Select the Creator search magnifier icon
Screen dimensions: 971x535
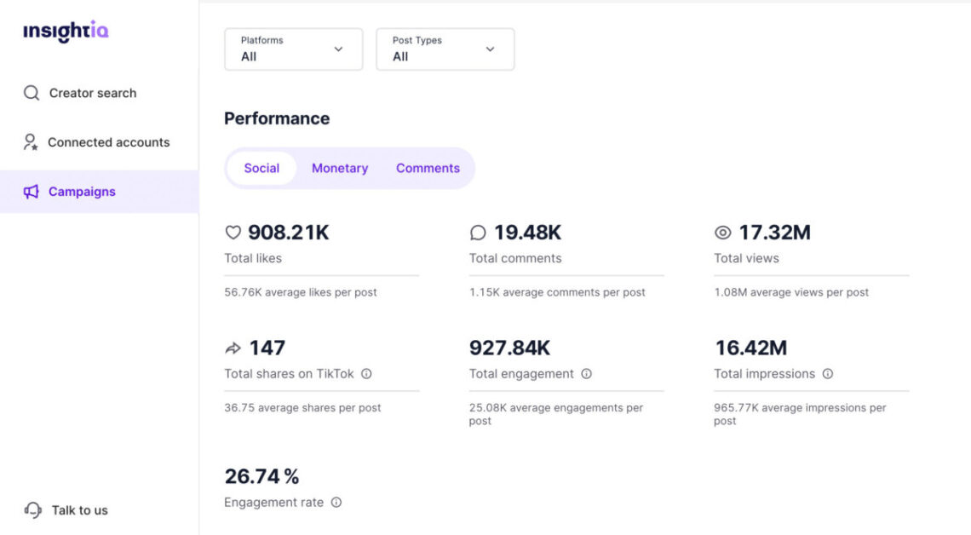32,93
